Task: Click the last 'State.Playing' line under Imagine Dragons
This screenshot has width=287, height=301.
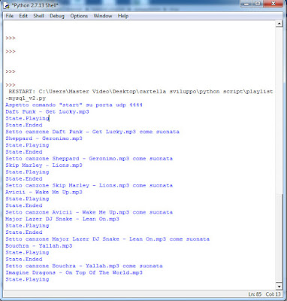Action: (x=27, y=279)
